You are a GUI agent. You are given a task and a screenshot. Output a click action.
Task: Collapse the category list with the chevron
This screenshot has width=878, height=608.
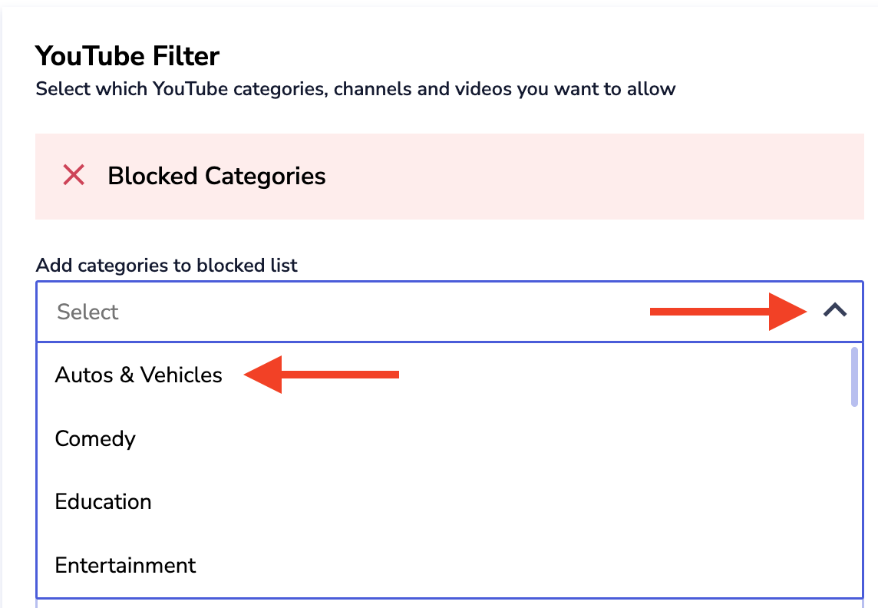tap(835, 311)
